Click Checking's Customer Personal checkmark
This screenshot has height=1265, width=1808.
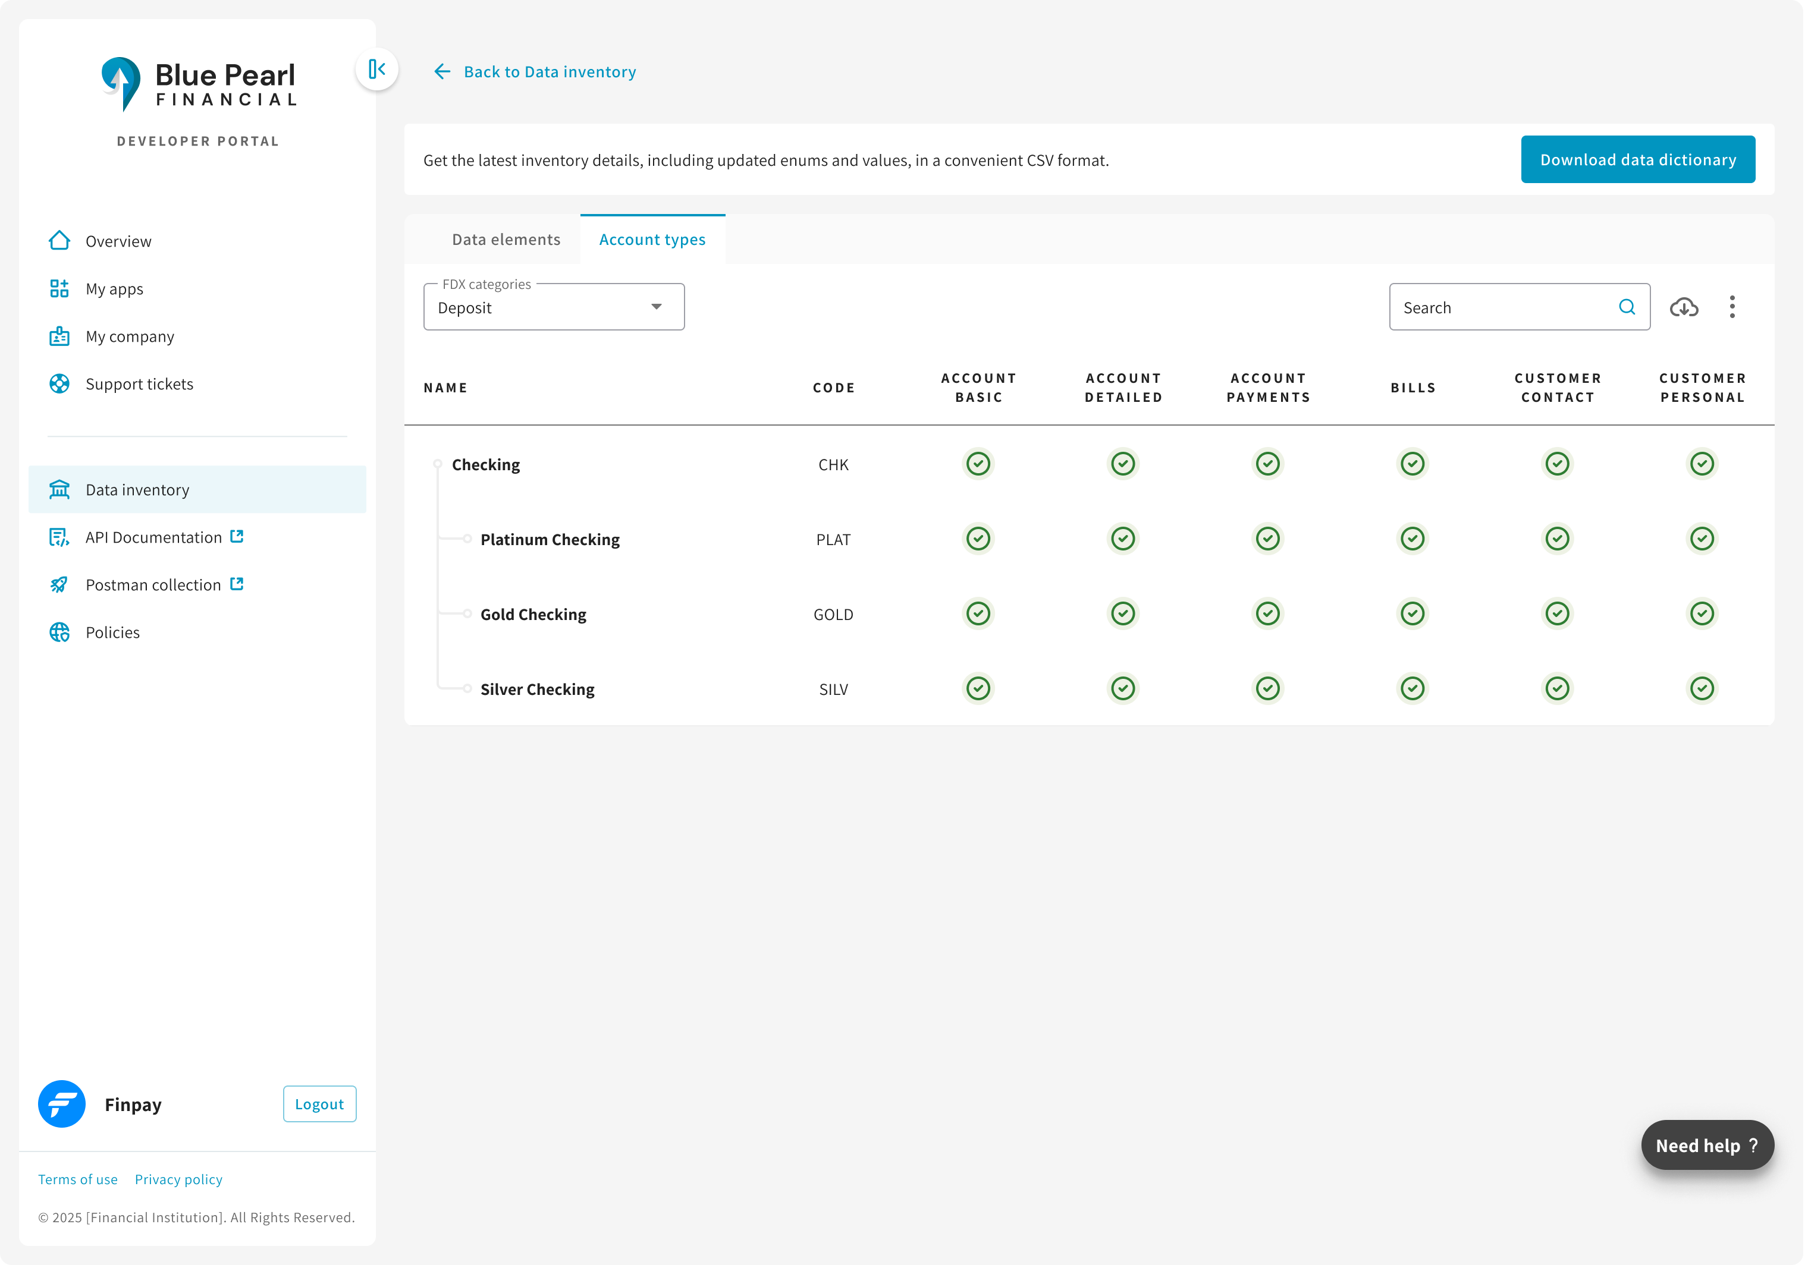pos(1703,464)
